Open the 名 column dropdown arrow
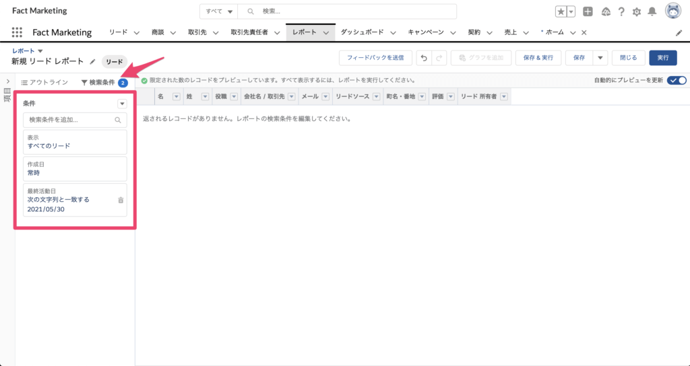The image size is (690, 366). (x=177, y=97)
